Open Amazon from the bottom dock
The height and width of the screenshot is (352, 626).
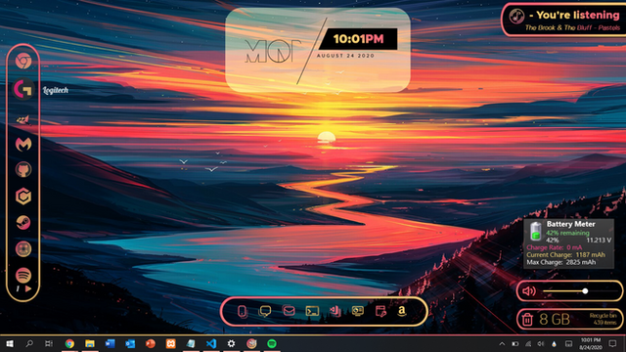(x=402, y=311)
